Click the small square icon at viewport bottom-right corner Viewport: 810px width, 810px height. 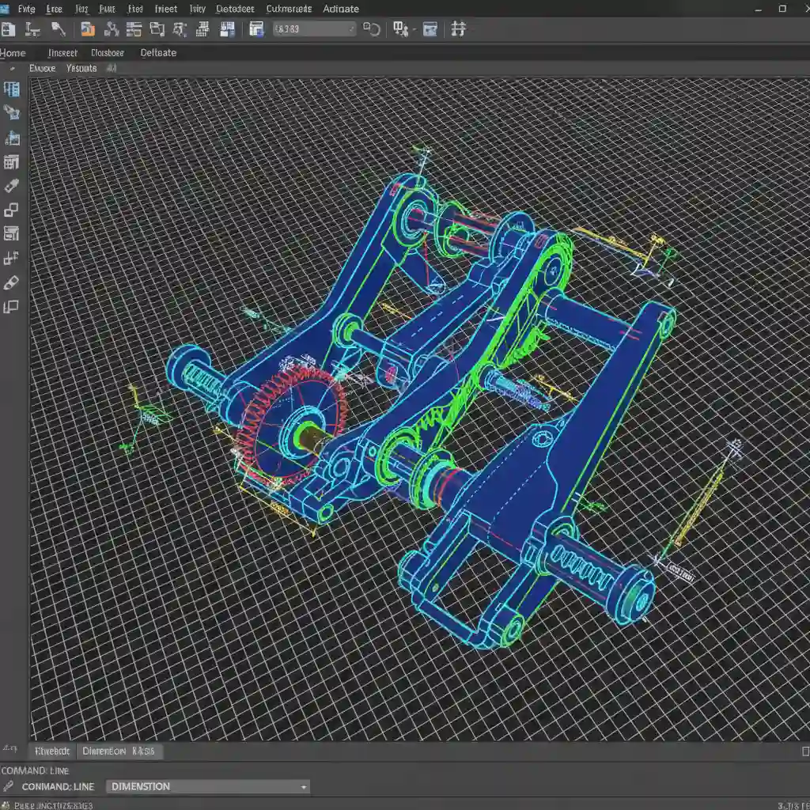click(805, 751)
